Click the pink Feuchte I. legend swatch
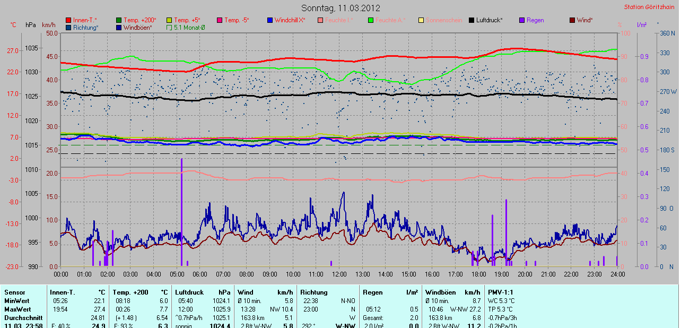 pos(320,20)
